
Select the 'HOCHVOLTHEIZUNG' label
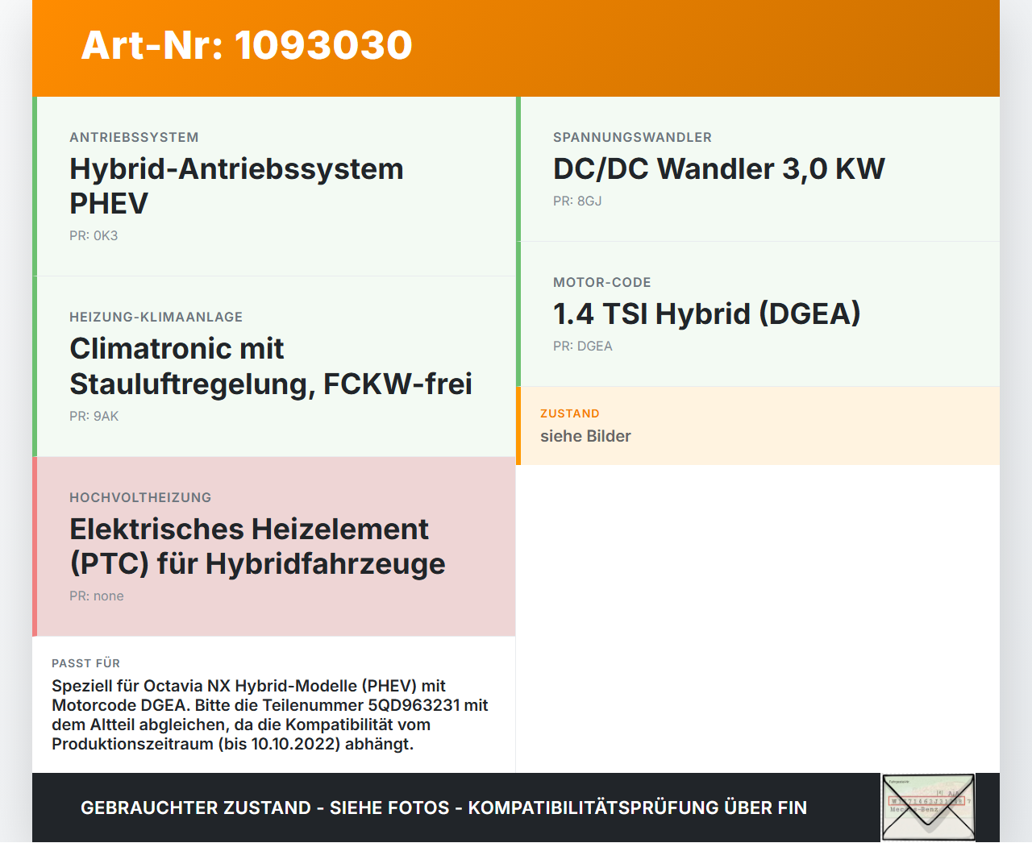pyautogui.click(x=140, y=498)
